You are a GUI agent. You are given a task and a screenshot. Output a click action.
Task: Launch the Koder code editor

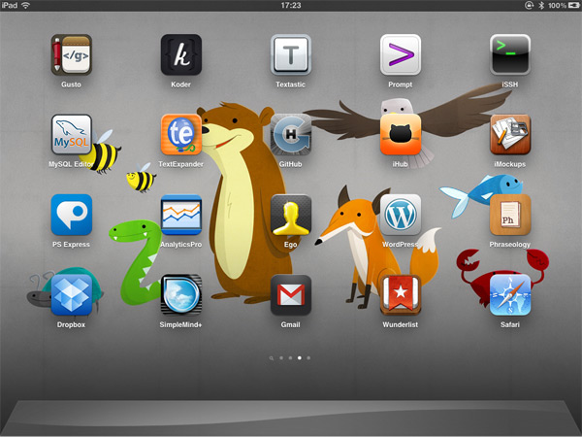[x=181, y=54]
